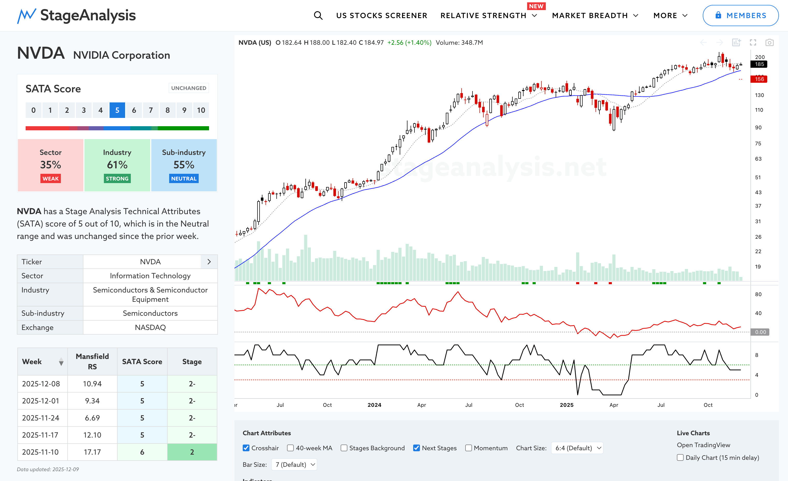Click the Industry 61% Strong tile
Viewport: 788px width, 481px height.
point(117,165)
